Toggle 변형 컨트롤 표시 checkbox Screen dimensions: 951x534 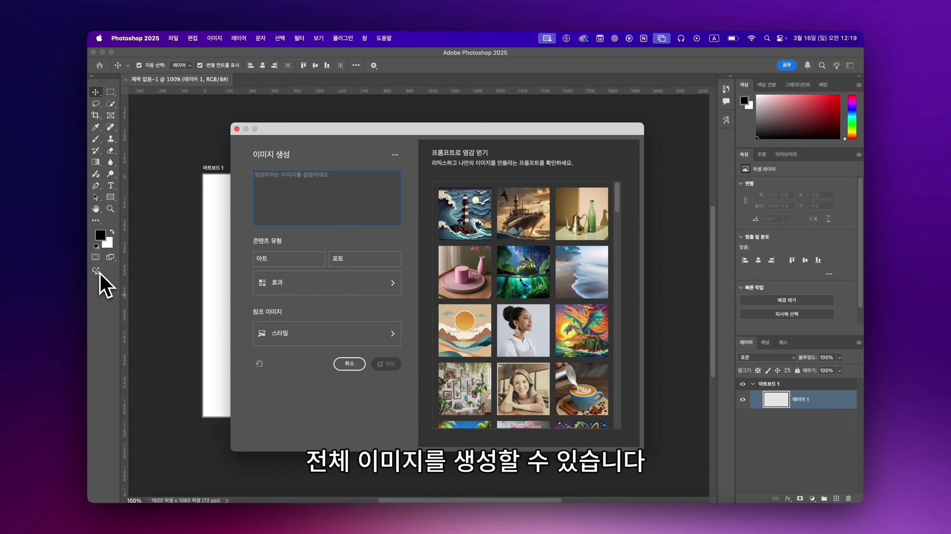point(200,65)
